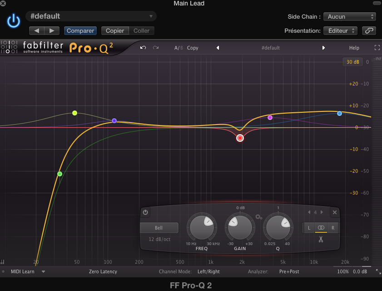Toggle the plugin power button
This screenshot has width=382, height=291.
[13, 20]
